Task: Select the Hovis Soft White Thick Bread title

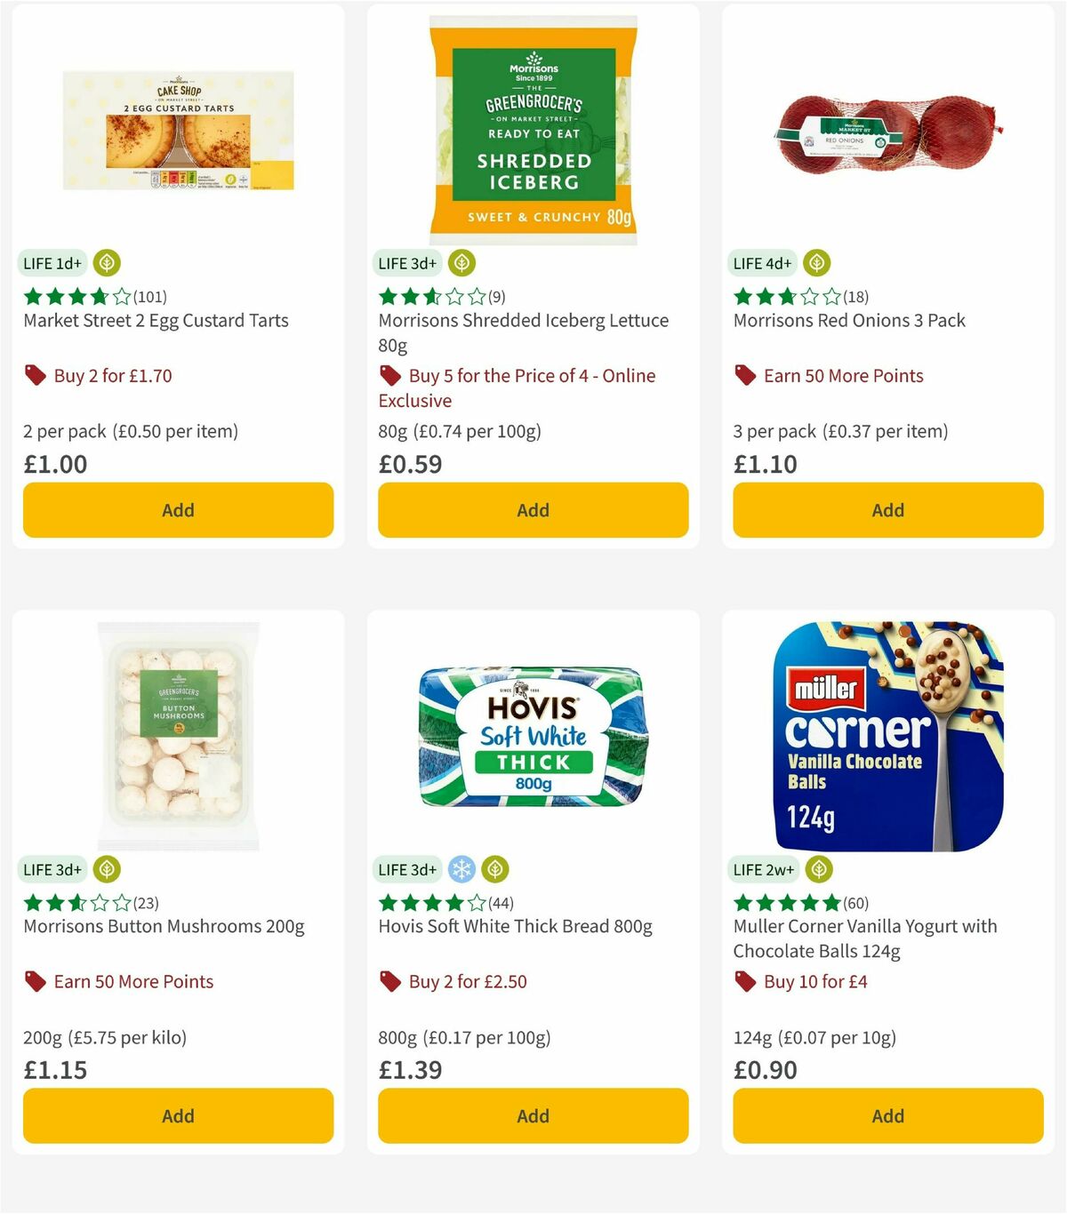Action: 514,926
